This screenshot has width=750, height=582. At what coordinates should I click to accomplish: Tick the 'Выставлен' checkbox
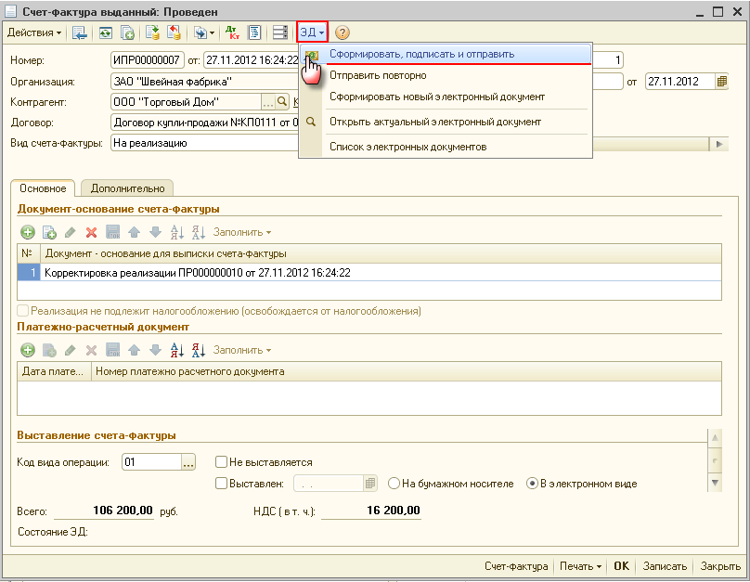point(222,483)
